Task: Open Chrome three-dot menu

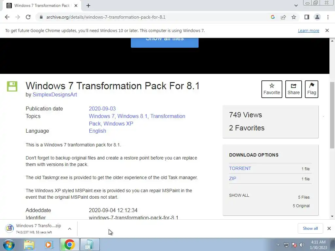Action: [328, 17]
